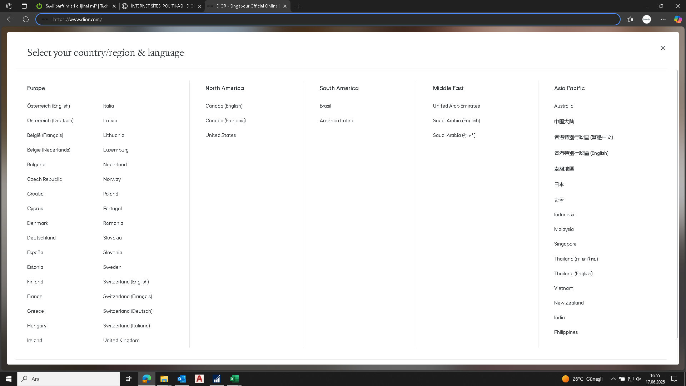Close the country/region selection dialog

coord(663,48)
